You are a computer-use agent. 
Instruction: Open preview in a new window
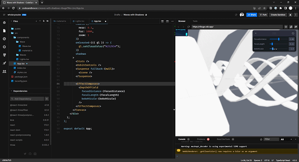296,27
